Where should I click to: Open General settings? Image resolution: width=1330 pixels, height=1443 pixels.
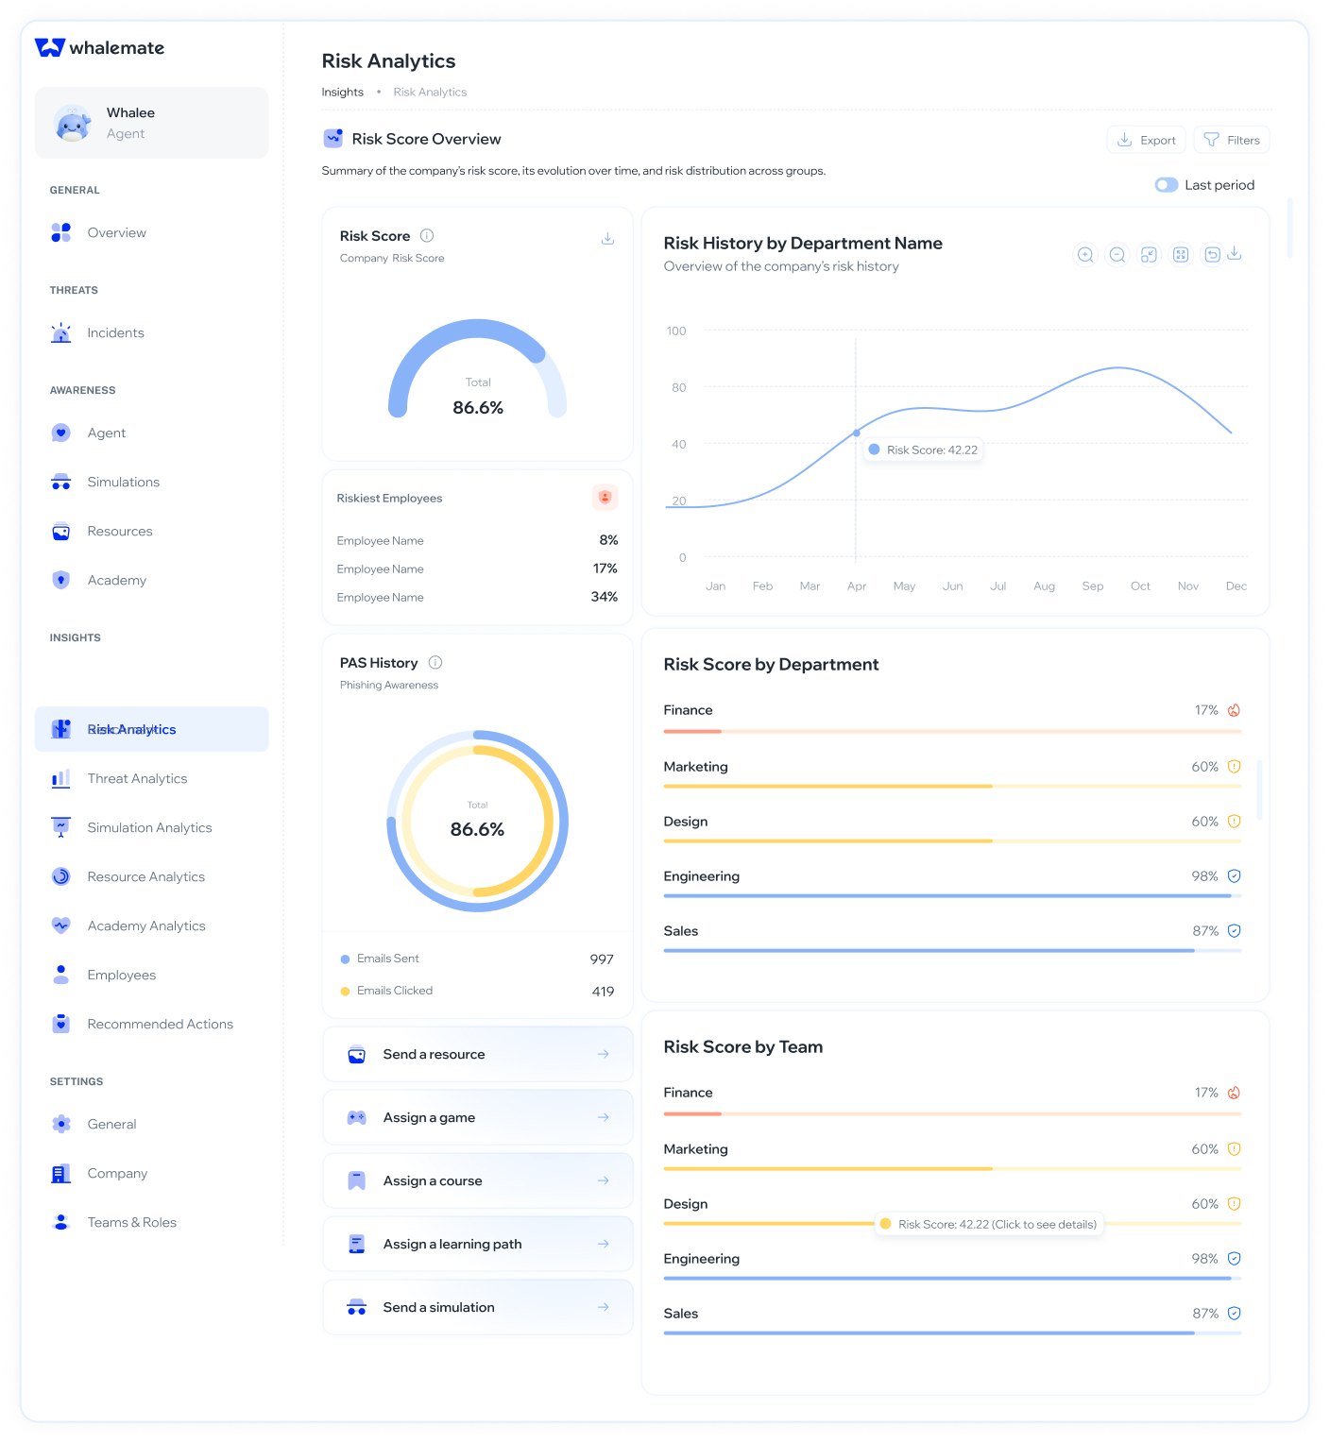pos(151,1124)
